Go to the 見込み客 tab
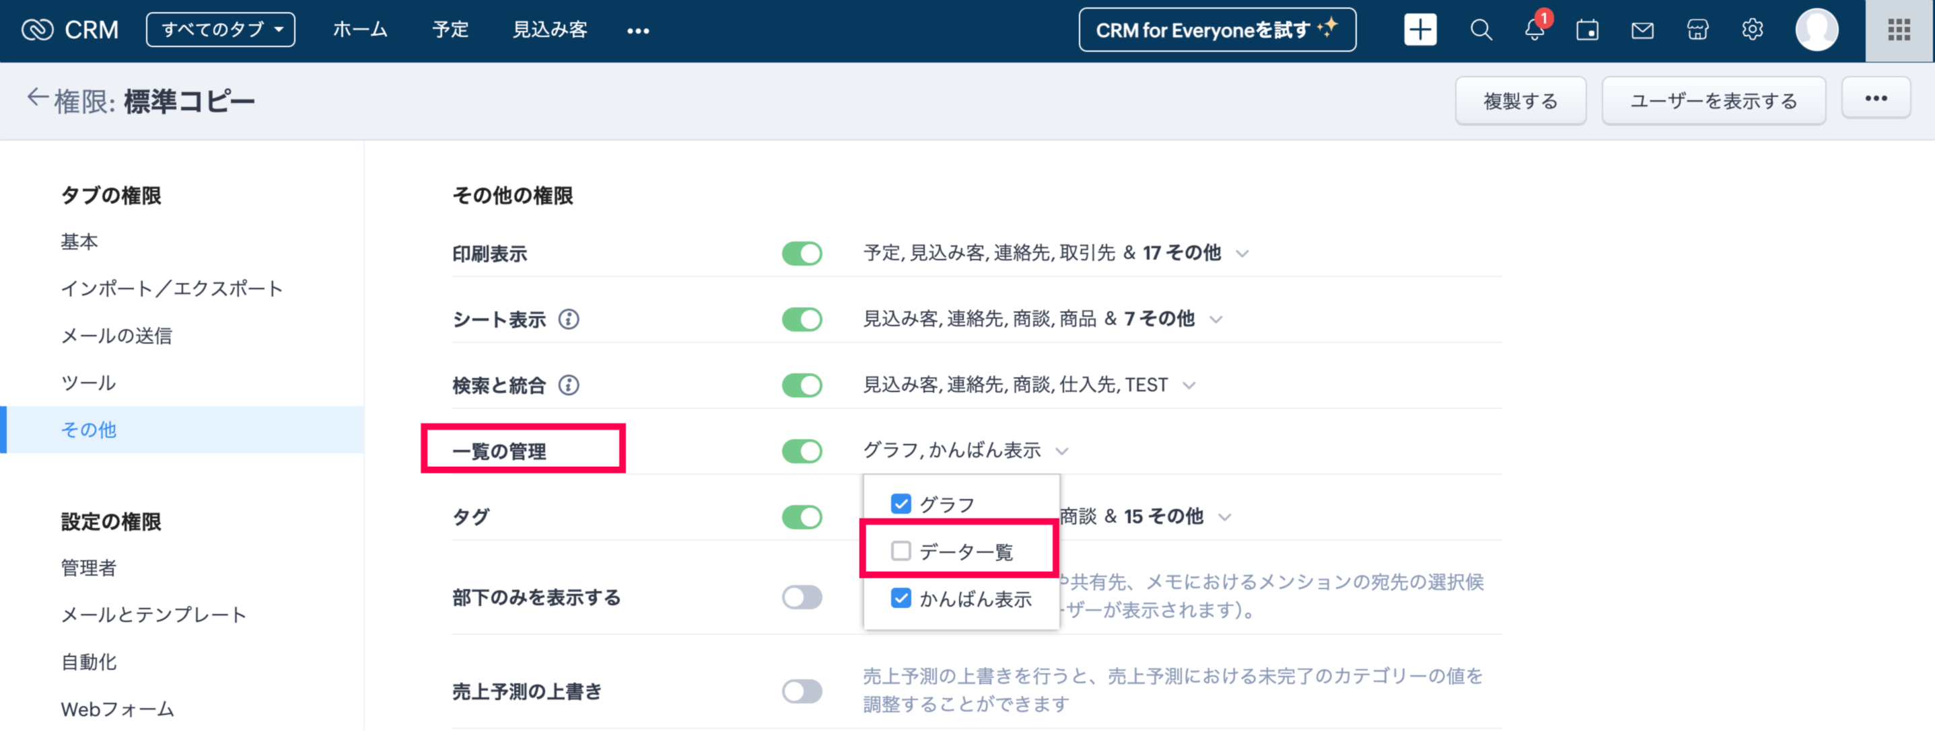 549,30
